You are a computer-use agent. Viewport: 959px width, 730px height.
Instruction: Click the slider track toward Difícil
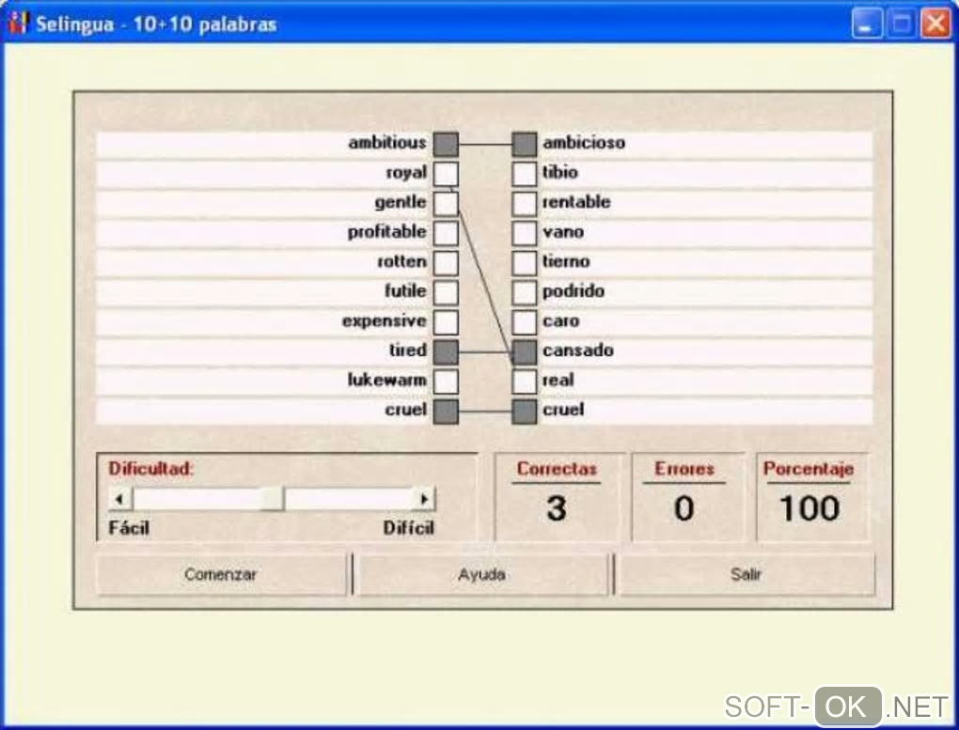(x=349, y=499)
